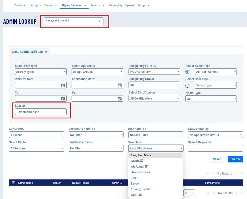This screenshot has width=247, height=199.
Task: Click the Search button
Action: click(x=235, y=159)
